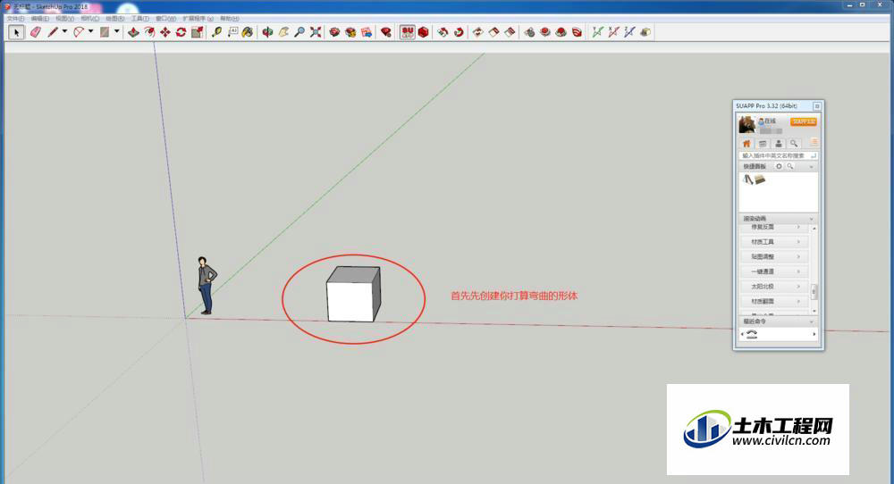
Task: Expand 一键通道 plugin entry
Action: click(x=774, y=271)
